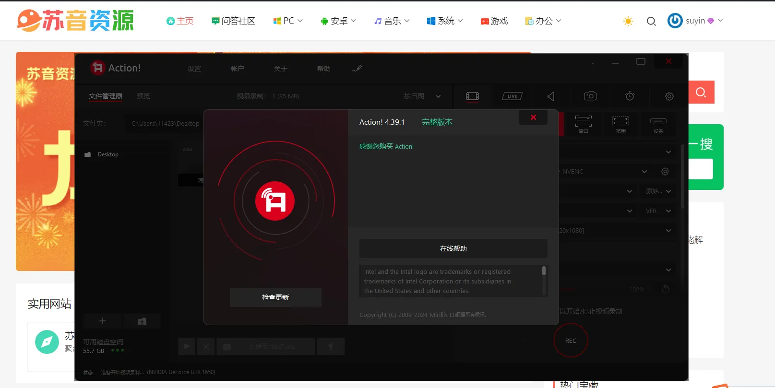775x388 pixels.
Task: Select the Desktop folder in file list
Action: tap(108, 154)
